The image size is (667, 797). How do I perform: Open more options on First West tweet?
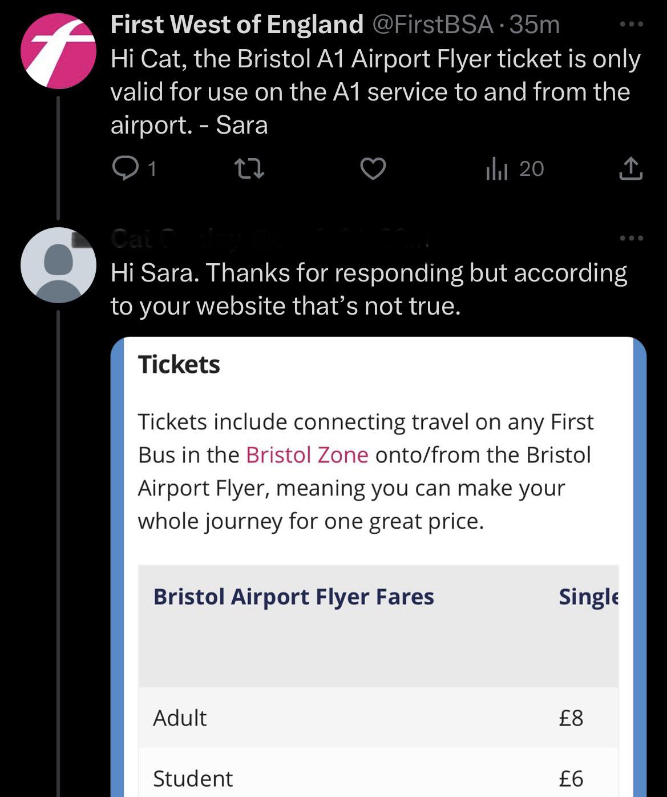632,25
